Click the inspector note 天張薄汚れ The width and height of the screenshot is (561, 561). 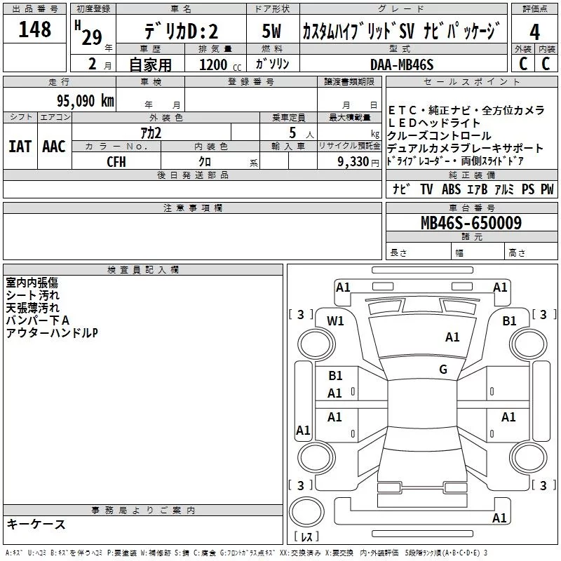click(x=32, y=308)
